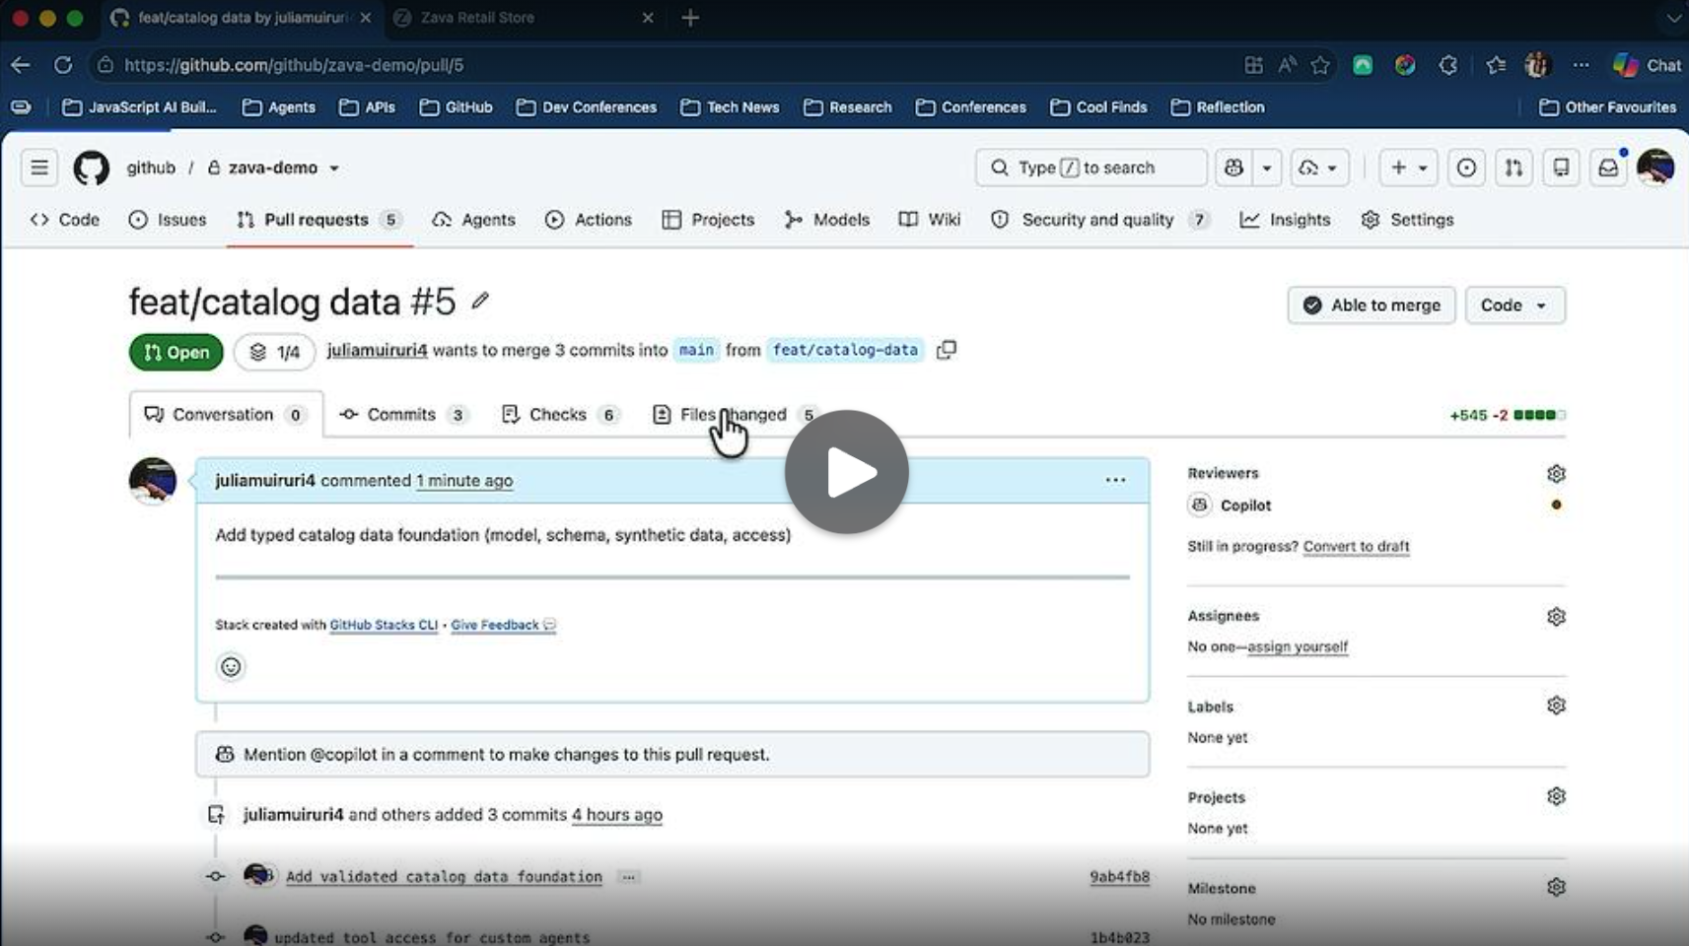1689x946 pixels.
Task: Open the browser extensions puzzle icon
Action: (x=1447, y=65)
